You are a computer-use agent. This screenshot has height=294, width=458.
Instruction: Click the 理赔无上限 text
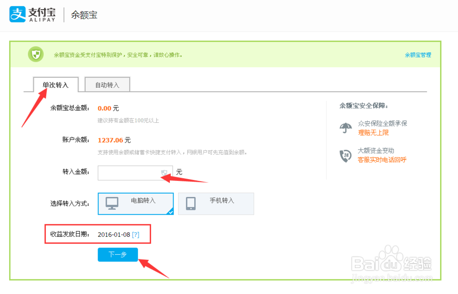click(x=373, y=132)
